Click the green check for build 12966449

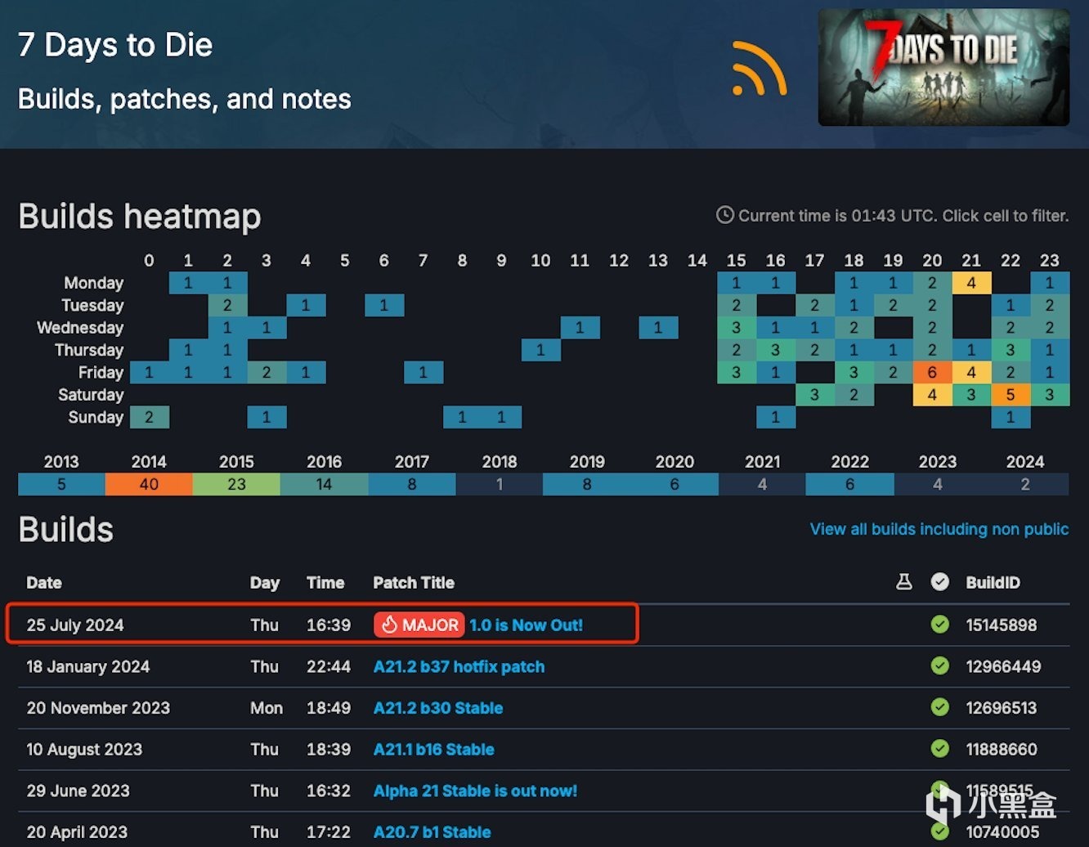point(940,666)
